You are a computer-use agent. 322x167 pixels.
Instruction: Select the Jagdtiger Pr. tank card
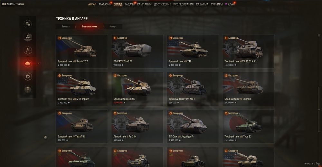pos(193,126)
